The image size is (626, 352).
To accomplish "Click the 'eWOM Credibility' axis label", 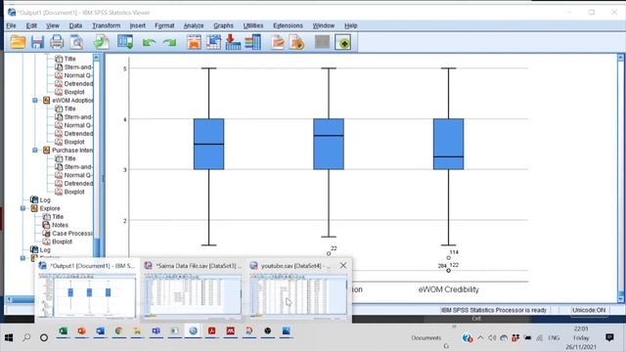I will click(448, 289).
